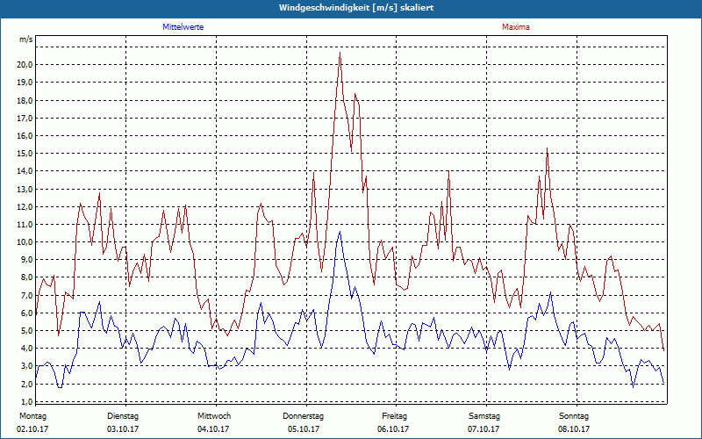Click the chart title Windgeschwindigkeit [m/s] skaliert

(x=356, y=8)
